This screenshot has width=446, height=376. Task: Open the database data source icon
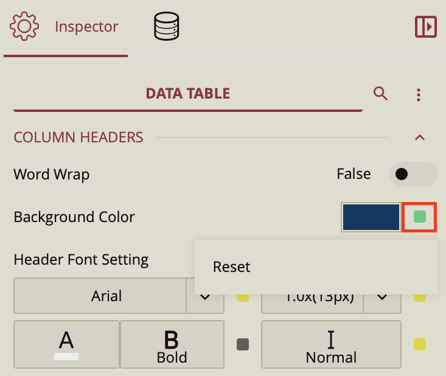pos(166,27)
